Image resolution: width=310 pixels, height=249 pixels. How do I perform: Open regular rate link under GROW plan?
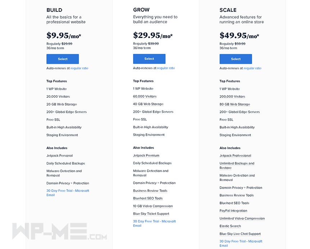point(166,68)
